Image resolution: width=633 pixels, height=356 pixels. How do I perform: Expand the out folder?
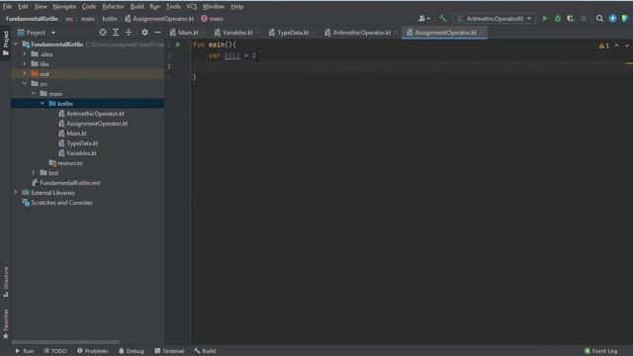pos(24,73)
